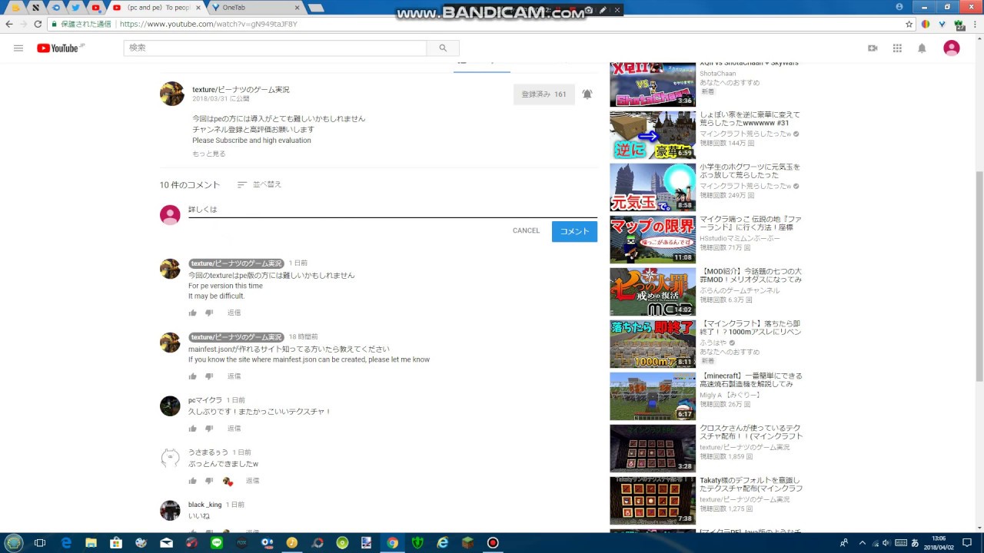Click the YouTube logo to go home

[60, 47]
